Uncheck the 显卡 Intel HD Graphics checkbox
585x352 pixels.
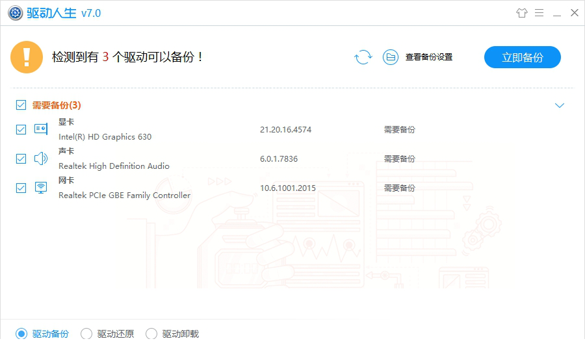tap(21, 129)
